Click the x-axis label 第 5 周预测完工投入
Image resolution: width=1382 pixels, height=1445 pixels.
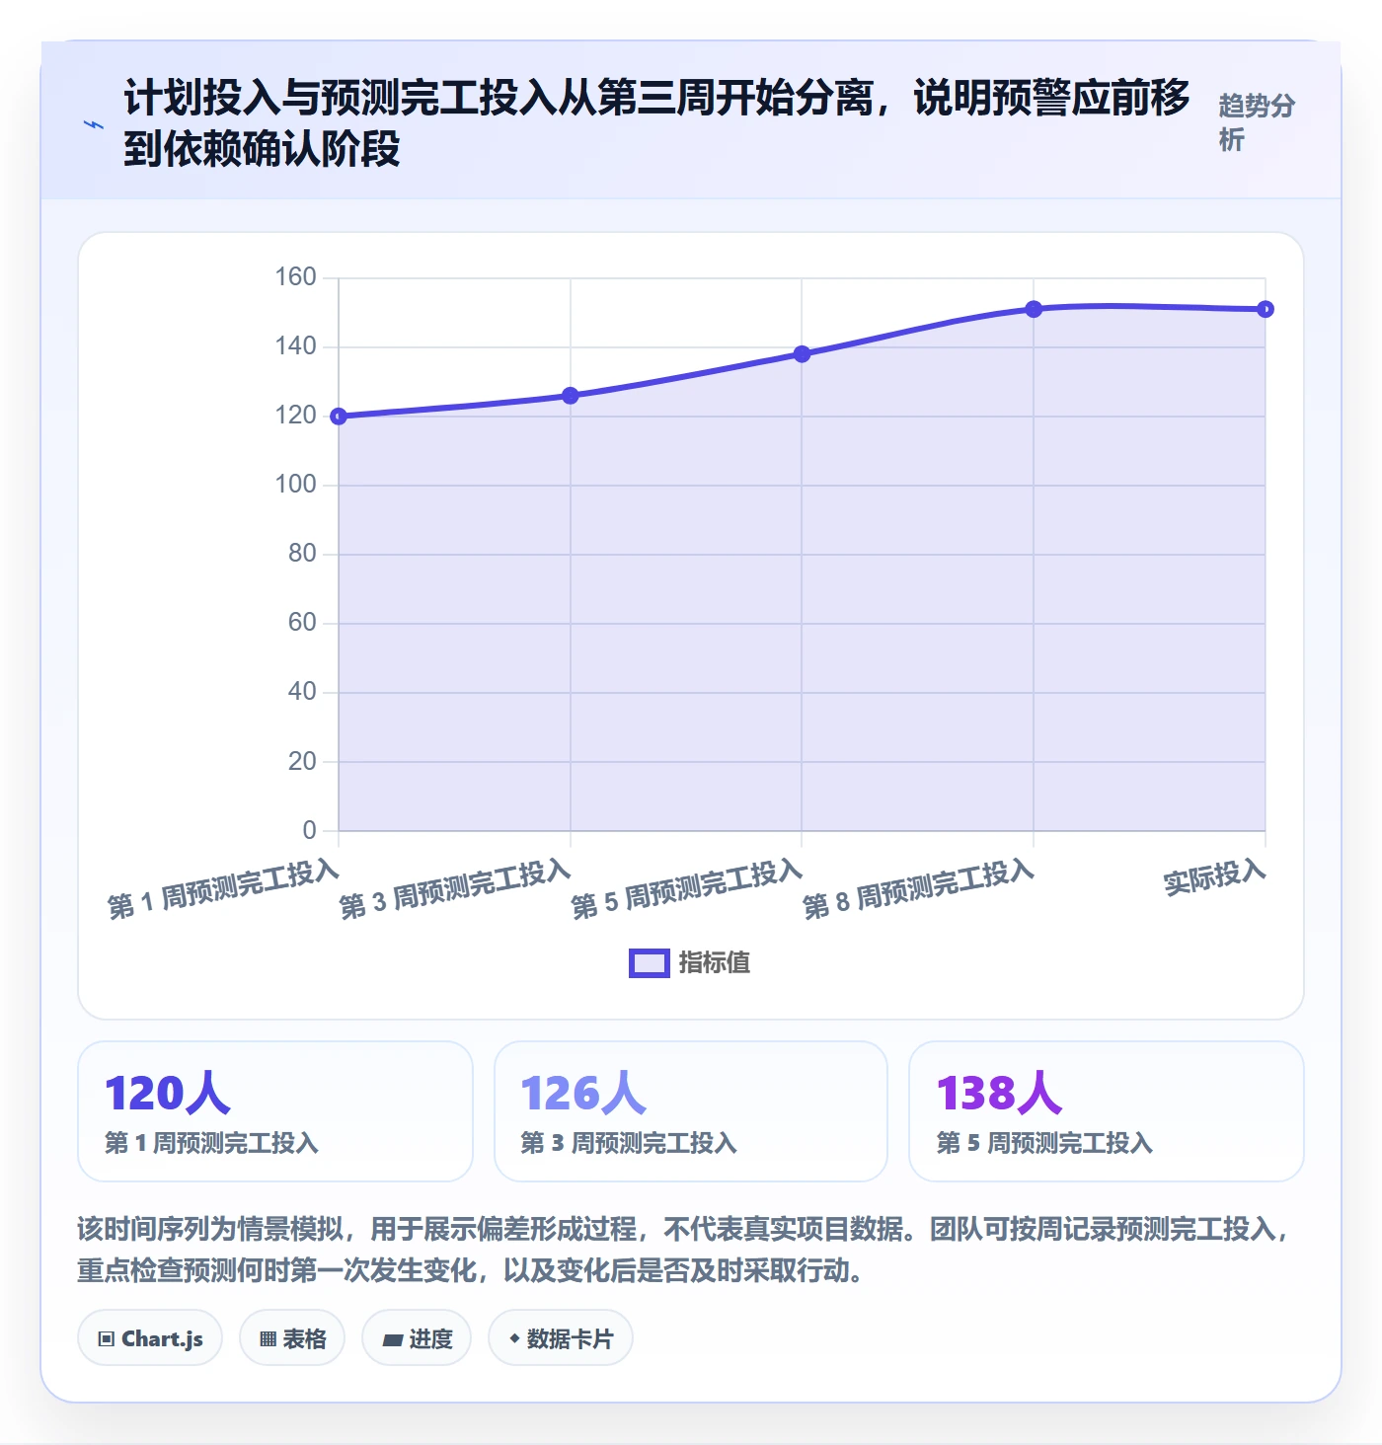pos(687,889)
